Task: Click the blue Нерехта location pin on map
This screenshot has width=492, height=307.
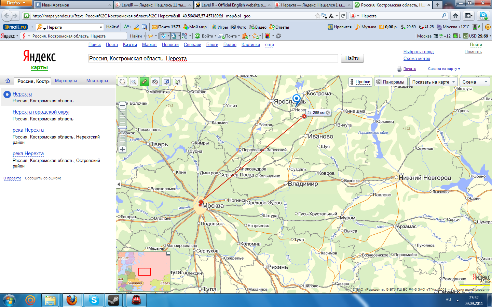Action: point(297,99)
